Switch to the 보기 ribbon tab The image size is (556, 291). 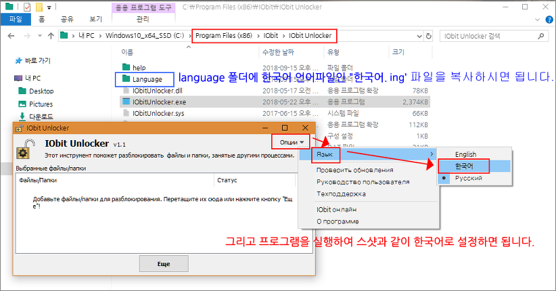pos(95,19)
